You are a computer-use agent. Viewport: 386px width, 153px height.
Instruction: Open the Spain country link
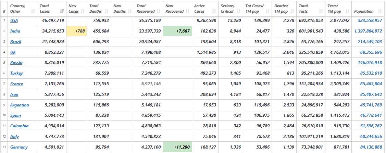click(x=15, y=115)
